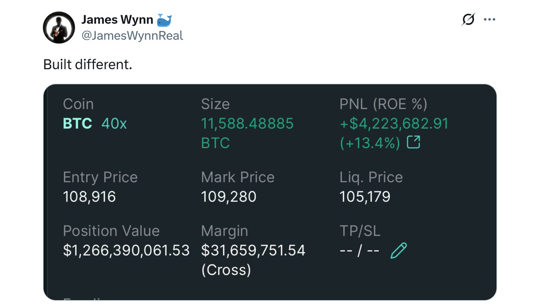Click the "-- / --" TP/SL value
Viewport: 541px width, 304px height.
pyautogui.click(x=359, y=250)
